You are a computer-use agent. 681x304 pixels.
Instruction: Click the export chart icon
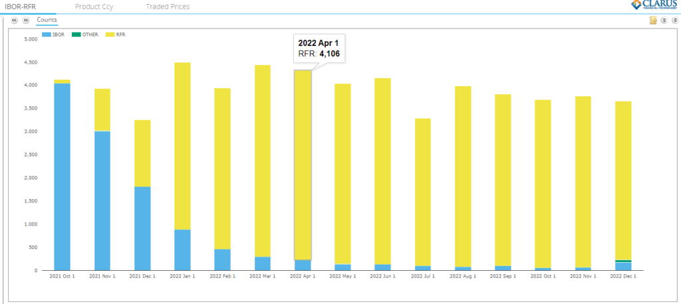pos(653,21)
